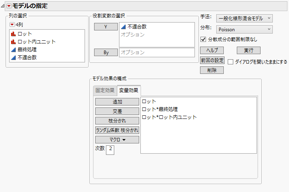Click the red triangle next to 4列
The width and height of the screenshot is (289, 192).
pos(12,24)
